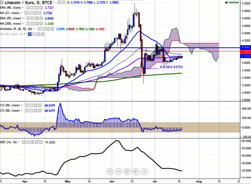The image size is (251, 184).
Task: Click the realtime status indicator
Action: [x=232, y=2]
